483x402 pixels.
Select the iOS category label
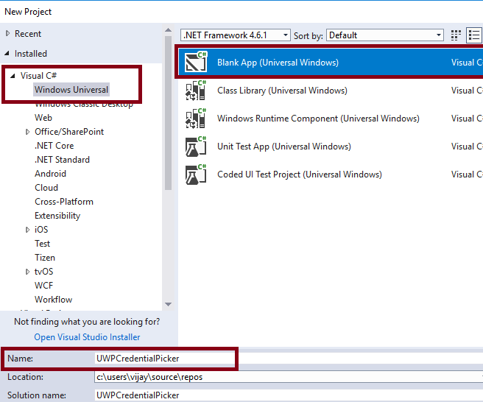click(x=41, y=230)
